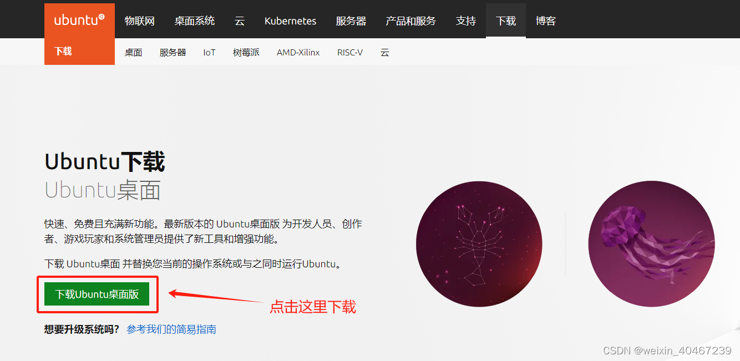Open the 物联网 menu
Image resolution: width=740 pixels, height=361 pixels.
pyautogui.click(x=140, y=21)
